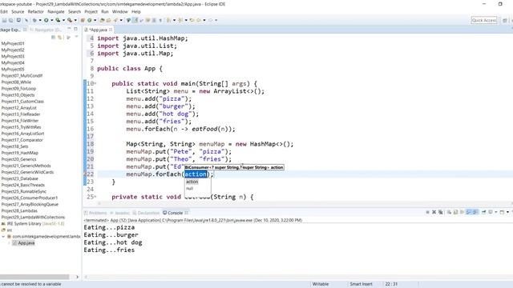Close the App.java editor tab
The image size is (513, 288).
click(x=111, y=30)
